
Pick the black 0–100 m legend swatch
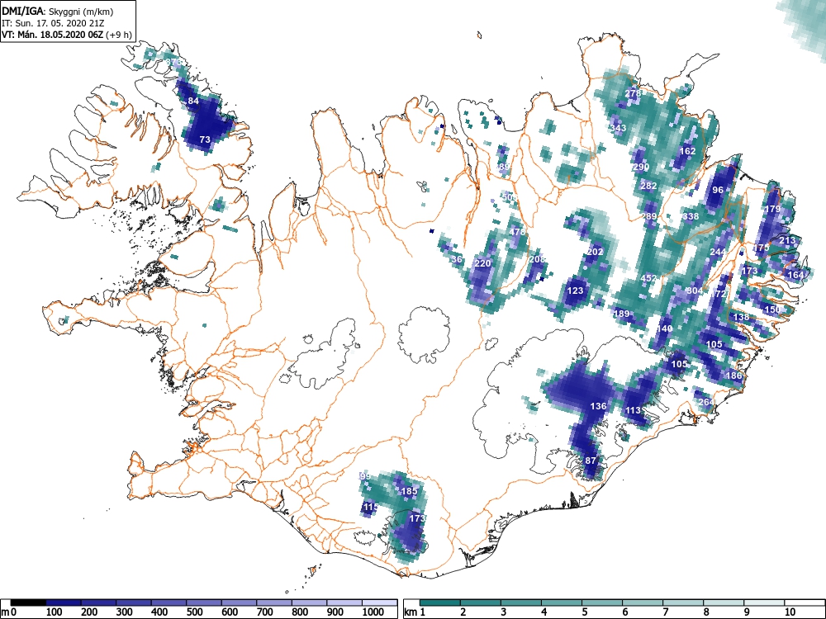[x=28, y=602]
